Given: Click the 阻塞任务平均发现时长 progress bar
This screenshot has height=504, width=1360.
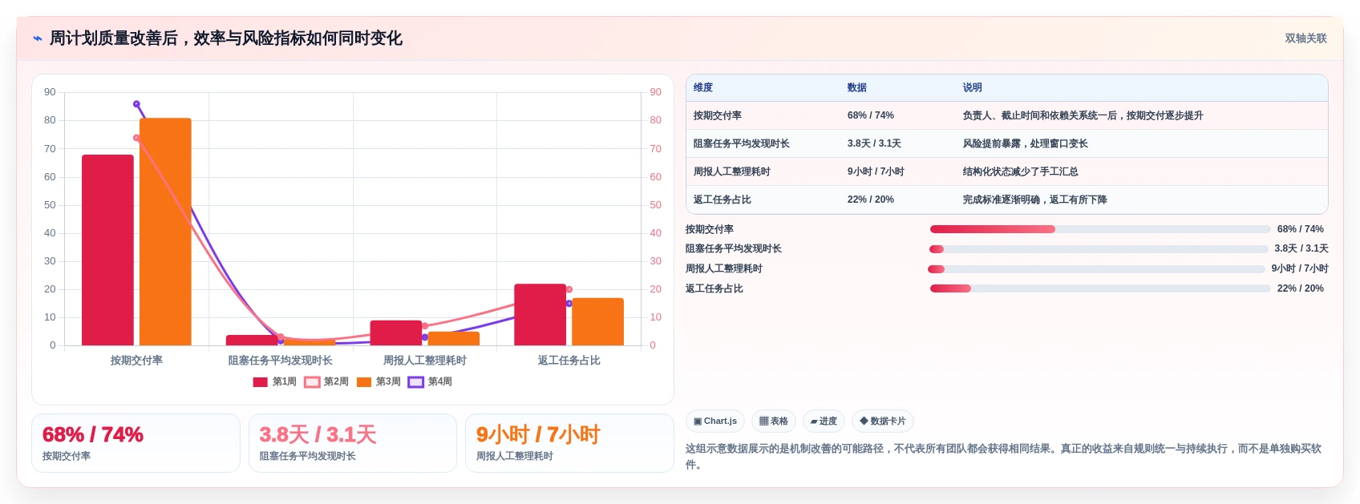Looking at the screenshot, I should [1099, 249].
